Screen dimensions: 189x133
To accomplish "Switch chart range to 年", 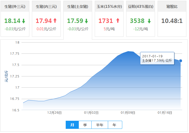I will click(115, 125).
